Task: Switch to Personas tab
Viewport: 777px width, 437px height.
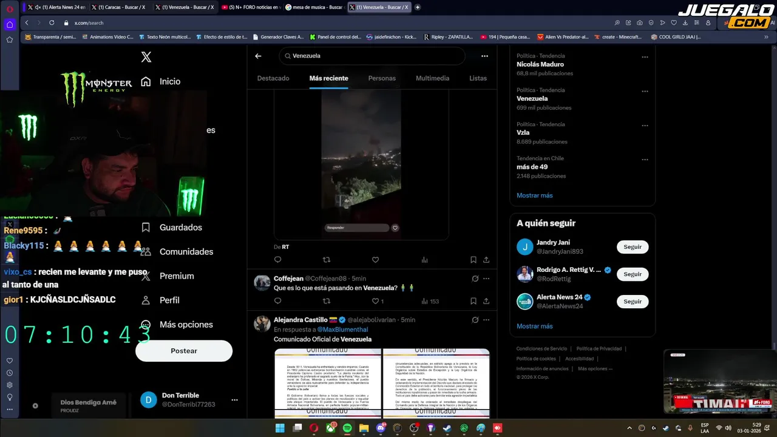Action: tap(382, 78)
